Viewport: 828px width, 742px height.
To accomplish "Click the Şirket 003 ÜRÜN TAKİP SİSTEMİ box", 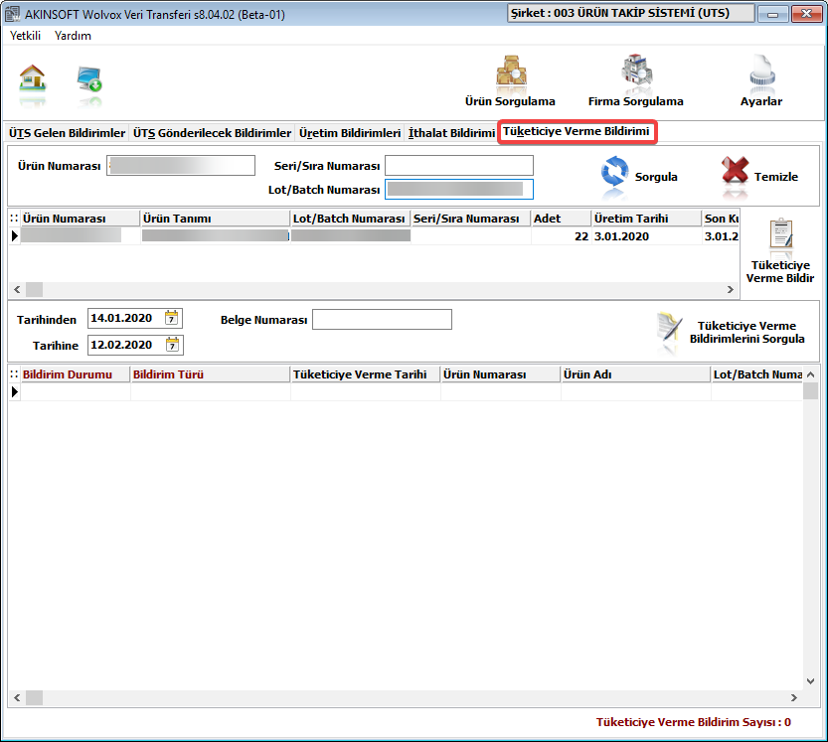I will pyautogui.click(x=631, y=13).
